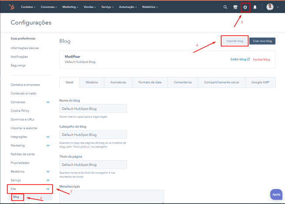
Task: Switch to the Compartilhamento social tab
Action: coord(221,82)
